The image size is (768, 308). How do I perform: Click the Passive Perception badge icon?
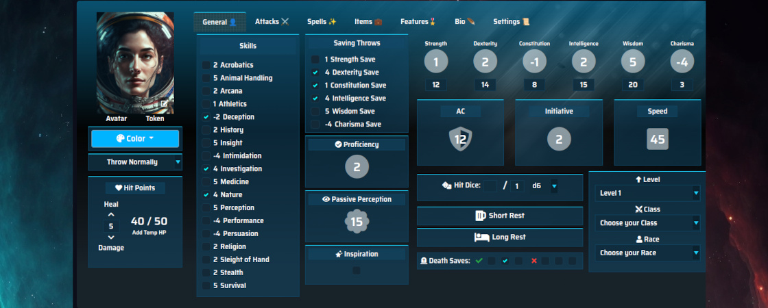pyautogui.click(x=357, y=222)
